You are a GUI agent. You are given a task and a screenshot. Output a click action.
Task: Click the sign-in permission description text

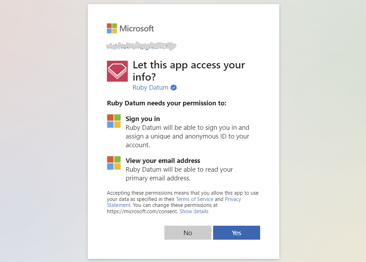click(187, 136)
